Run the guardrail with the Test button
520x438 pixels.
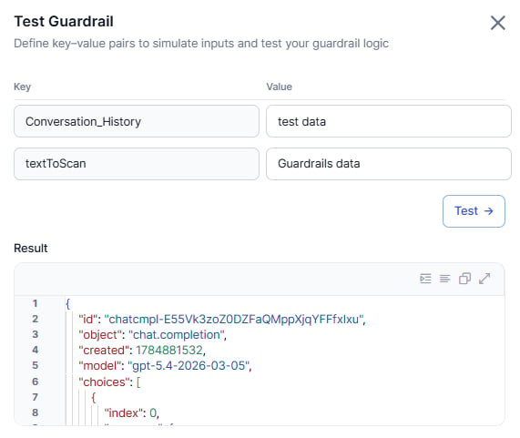tap(474, 211)
